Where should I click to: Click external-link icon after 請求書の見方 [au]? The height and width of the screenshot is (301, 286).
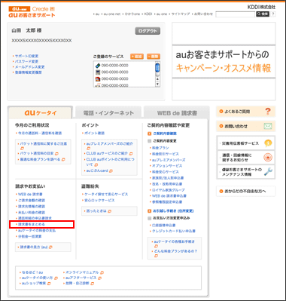(x=50, y=247)
